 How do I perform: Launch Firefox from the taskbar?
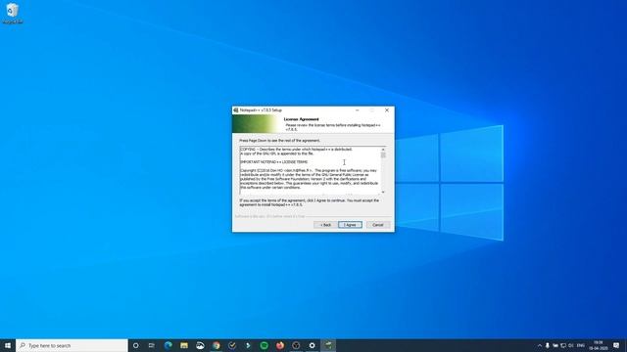(x=280, y=345)
